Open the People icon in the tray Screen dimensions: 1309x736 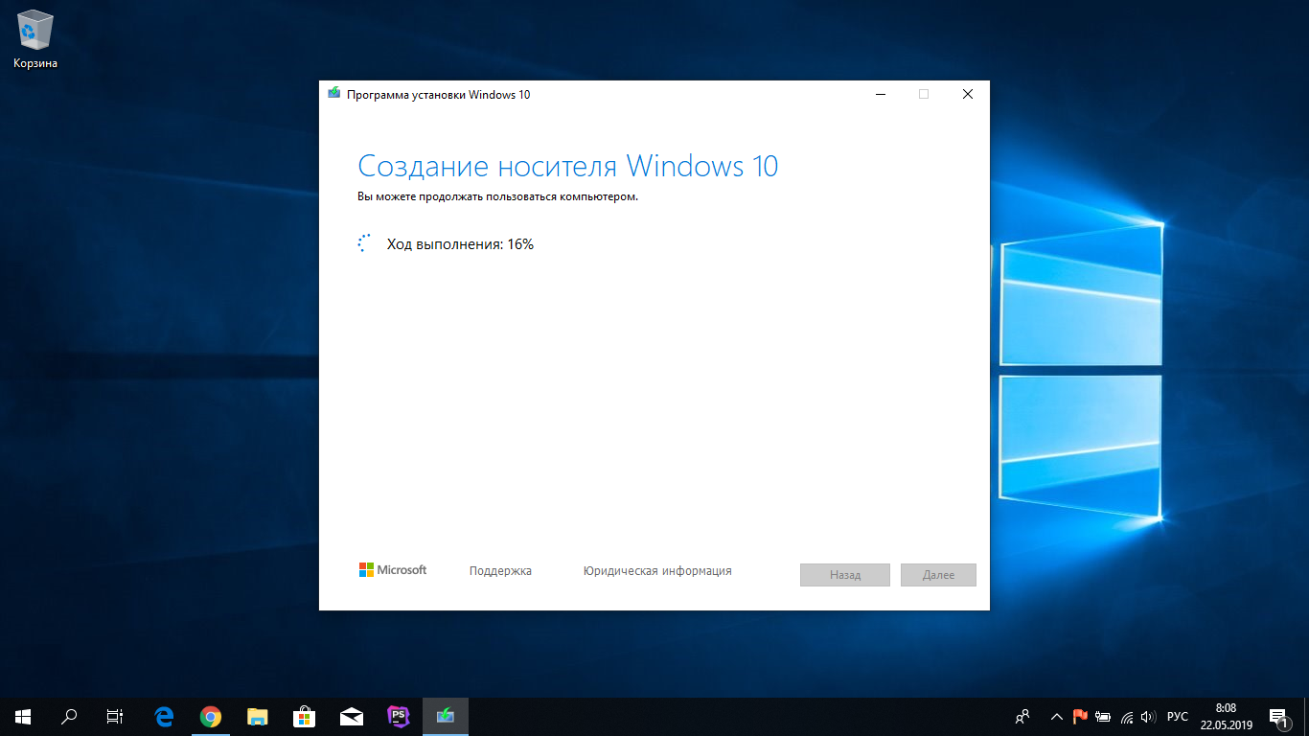1023,717
